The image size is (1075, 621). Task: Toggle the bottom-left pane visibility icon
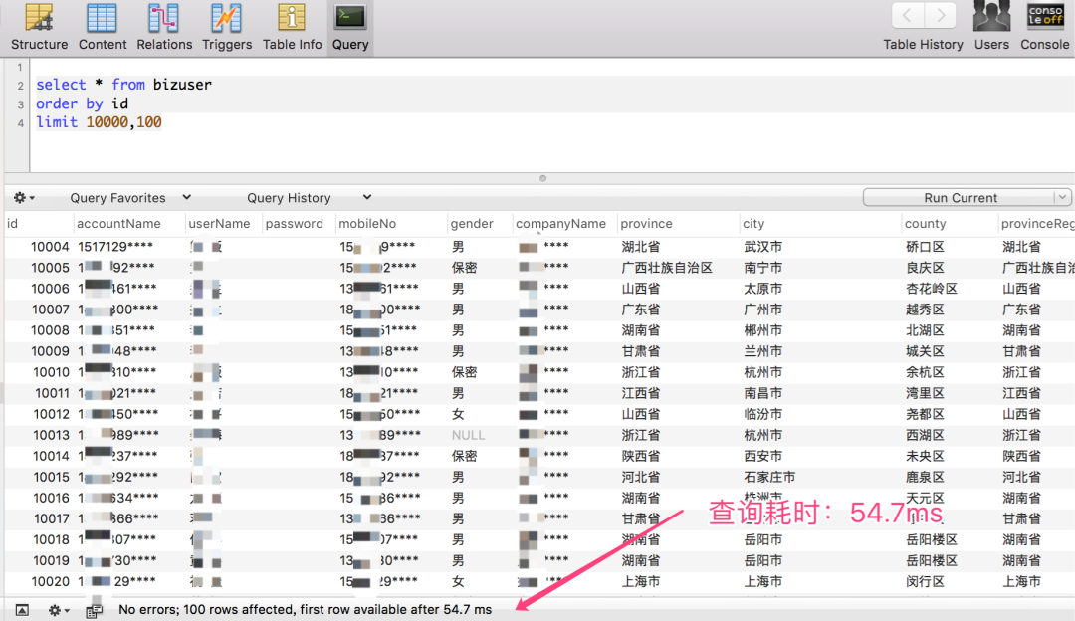(x=22, y=609)
